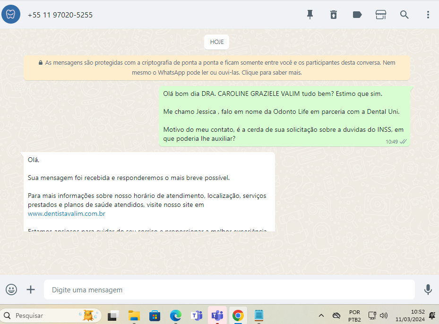Open the storefront catalog icon
Image resolution: width=439 pixels, height=324 pixels.
[x=381, y=15]
